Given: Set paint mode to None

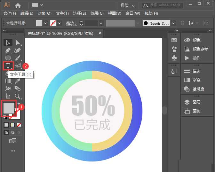Looking at the screenshot, I should point(19,125).
